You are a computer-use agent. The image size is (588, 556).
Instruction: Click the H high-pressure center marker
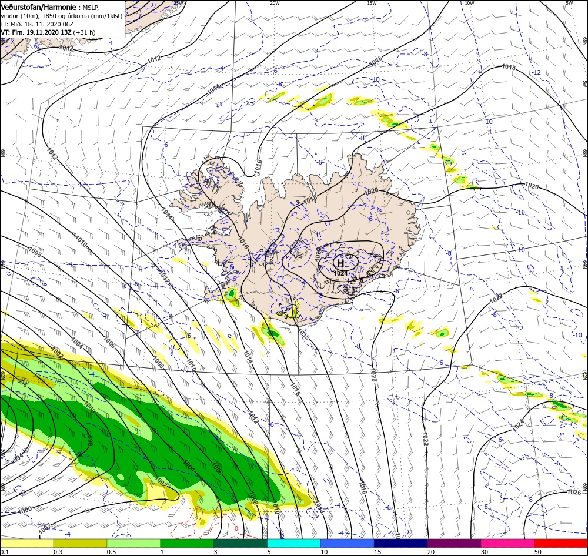[x=340, y=263]
